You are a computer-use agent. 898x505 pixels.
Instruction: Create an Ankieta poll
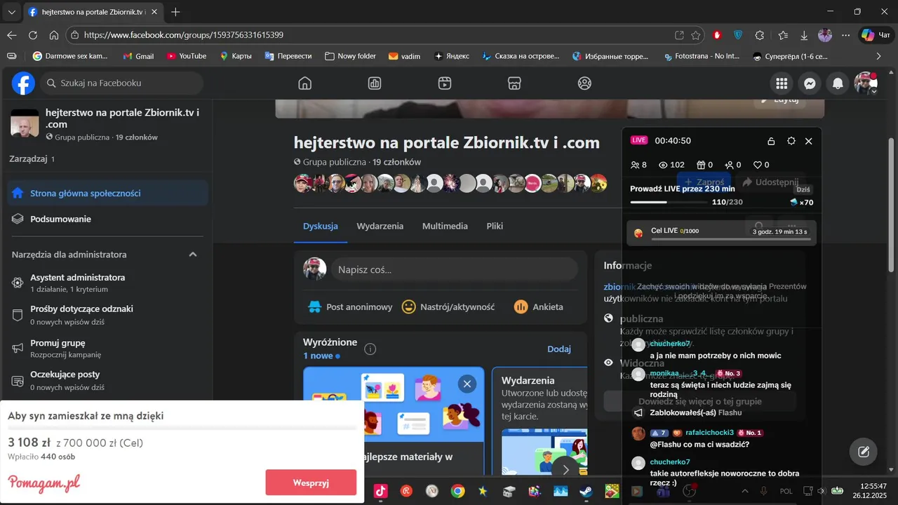[539, 307]
